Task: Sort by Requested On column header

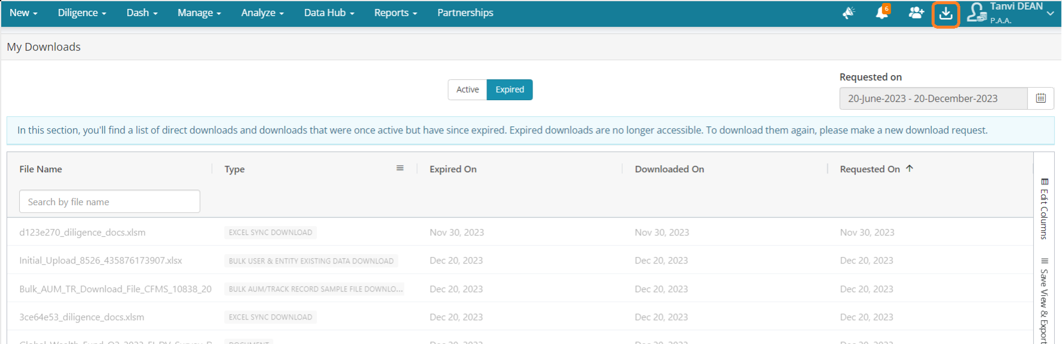Action: tap(870, 169)
